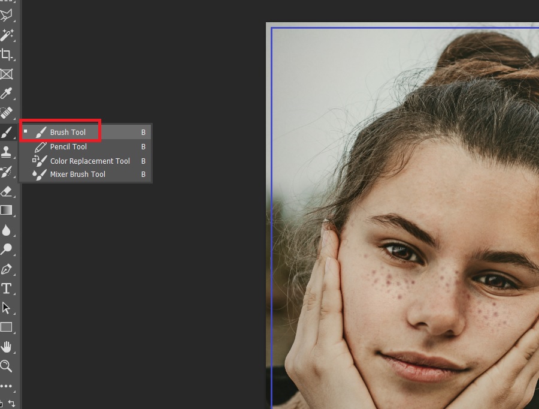The image size is (539, 409).
Task: Select the Dodge tool
Action: coord(7,249)
